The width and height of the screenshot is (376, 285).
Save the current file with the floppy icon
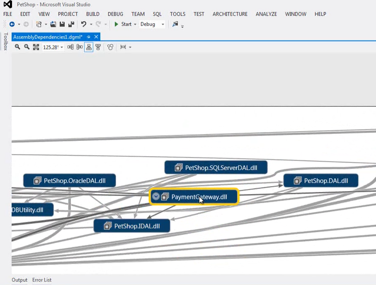coord(62,24)
